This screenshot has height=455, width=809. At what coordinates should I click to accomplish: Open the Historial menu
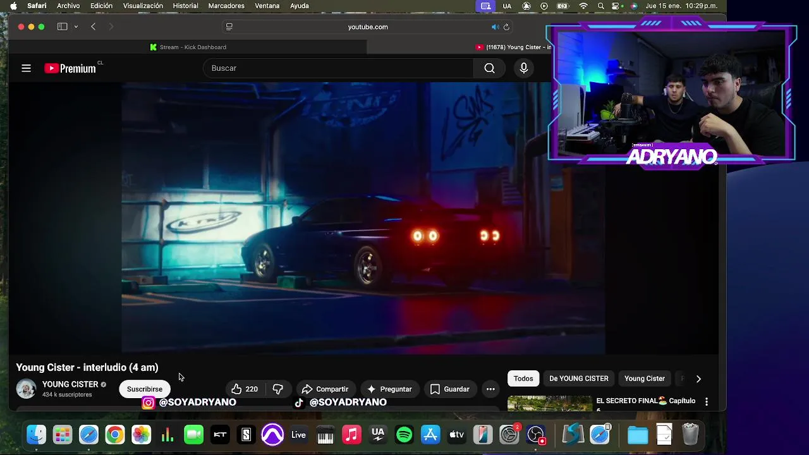[185, 6]
